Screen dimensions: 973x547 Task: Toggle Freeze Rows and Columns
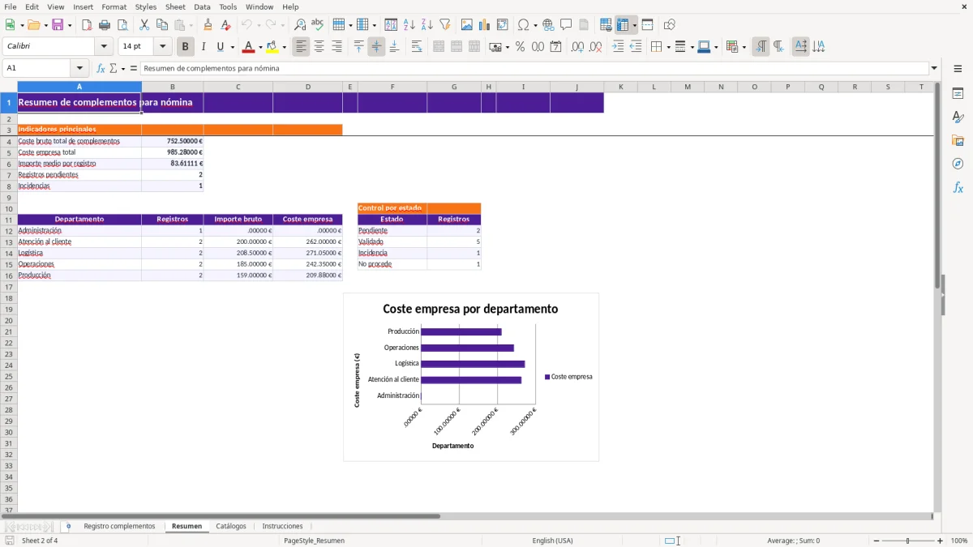tap(622, 25)
